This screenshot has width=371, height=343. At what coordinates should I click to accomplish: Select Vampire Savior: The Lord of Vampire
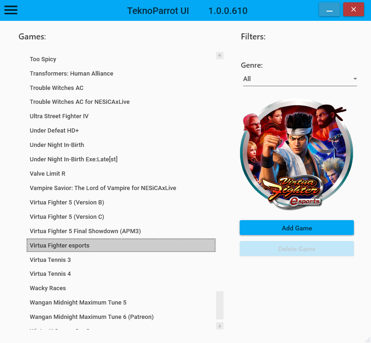coord(121,188)
